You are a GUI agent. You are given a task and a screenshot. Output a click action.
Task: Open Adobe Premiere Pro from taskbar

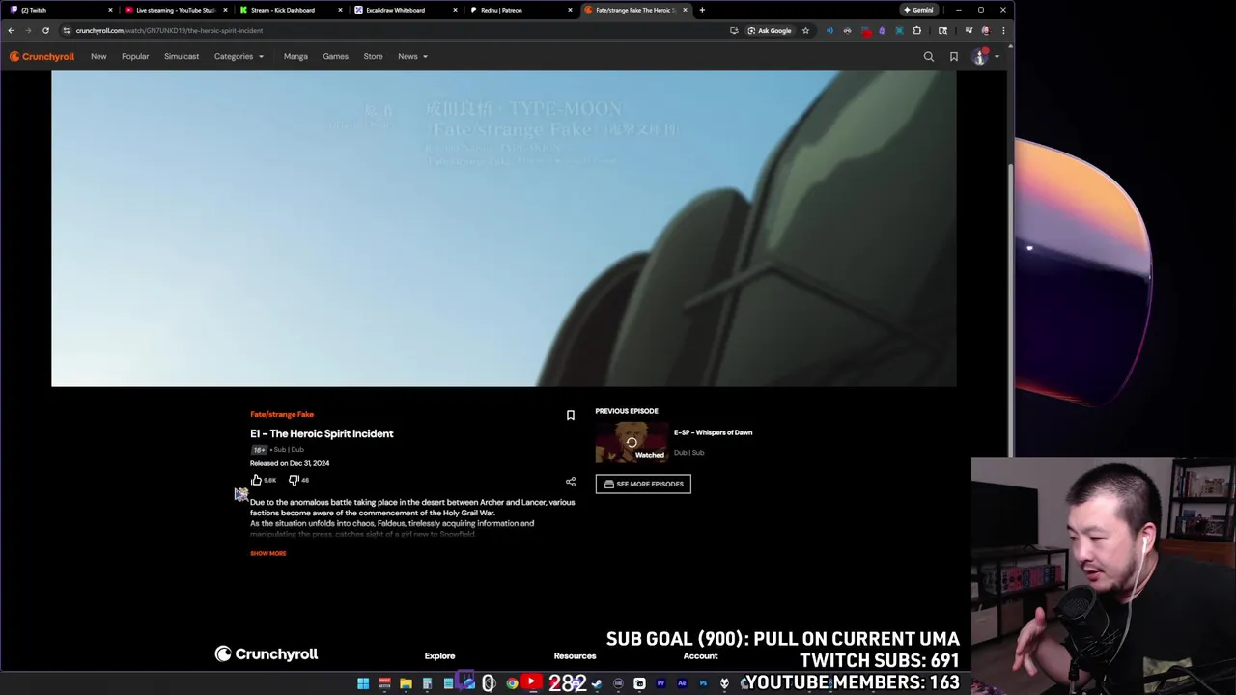pos(660,683)
